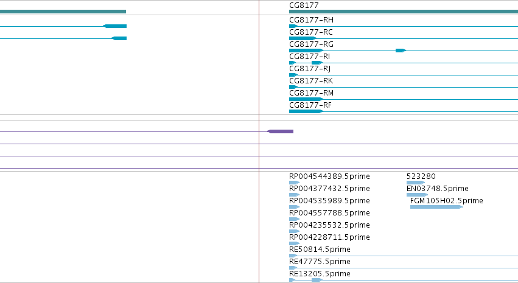Select transcript CG8177-RC label
Viewport: 518px width, 283px height.
point(311,32)
